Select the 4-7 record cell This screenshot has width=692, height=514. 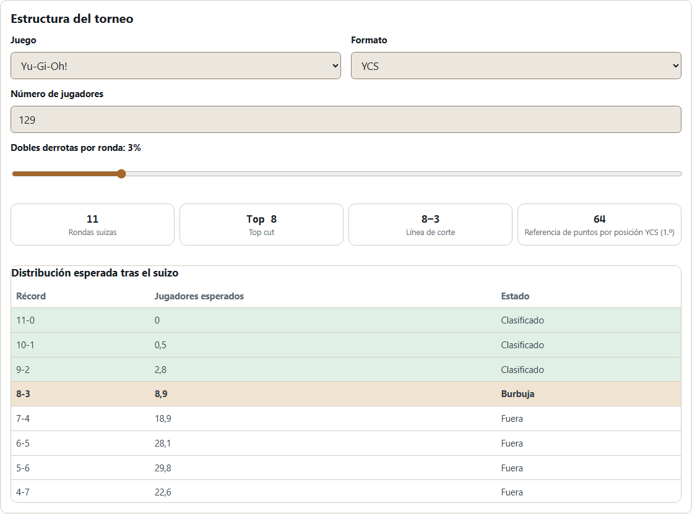[x=23, y=492]
